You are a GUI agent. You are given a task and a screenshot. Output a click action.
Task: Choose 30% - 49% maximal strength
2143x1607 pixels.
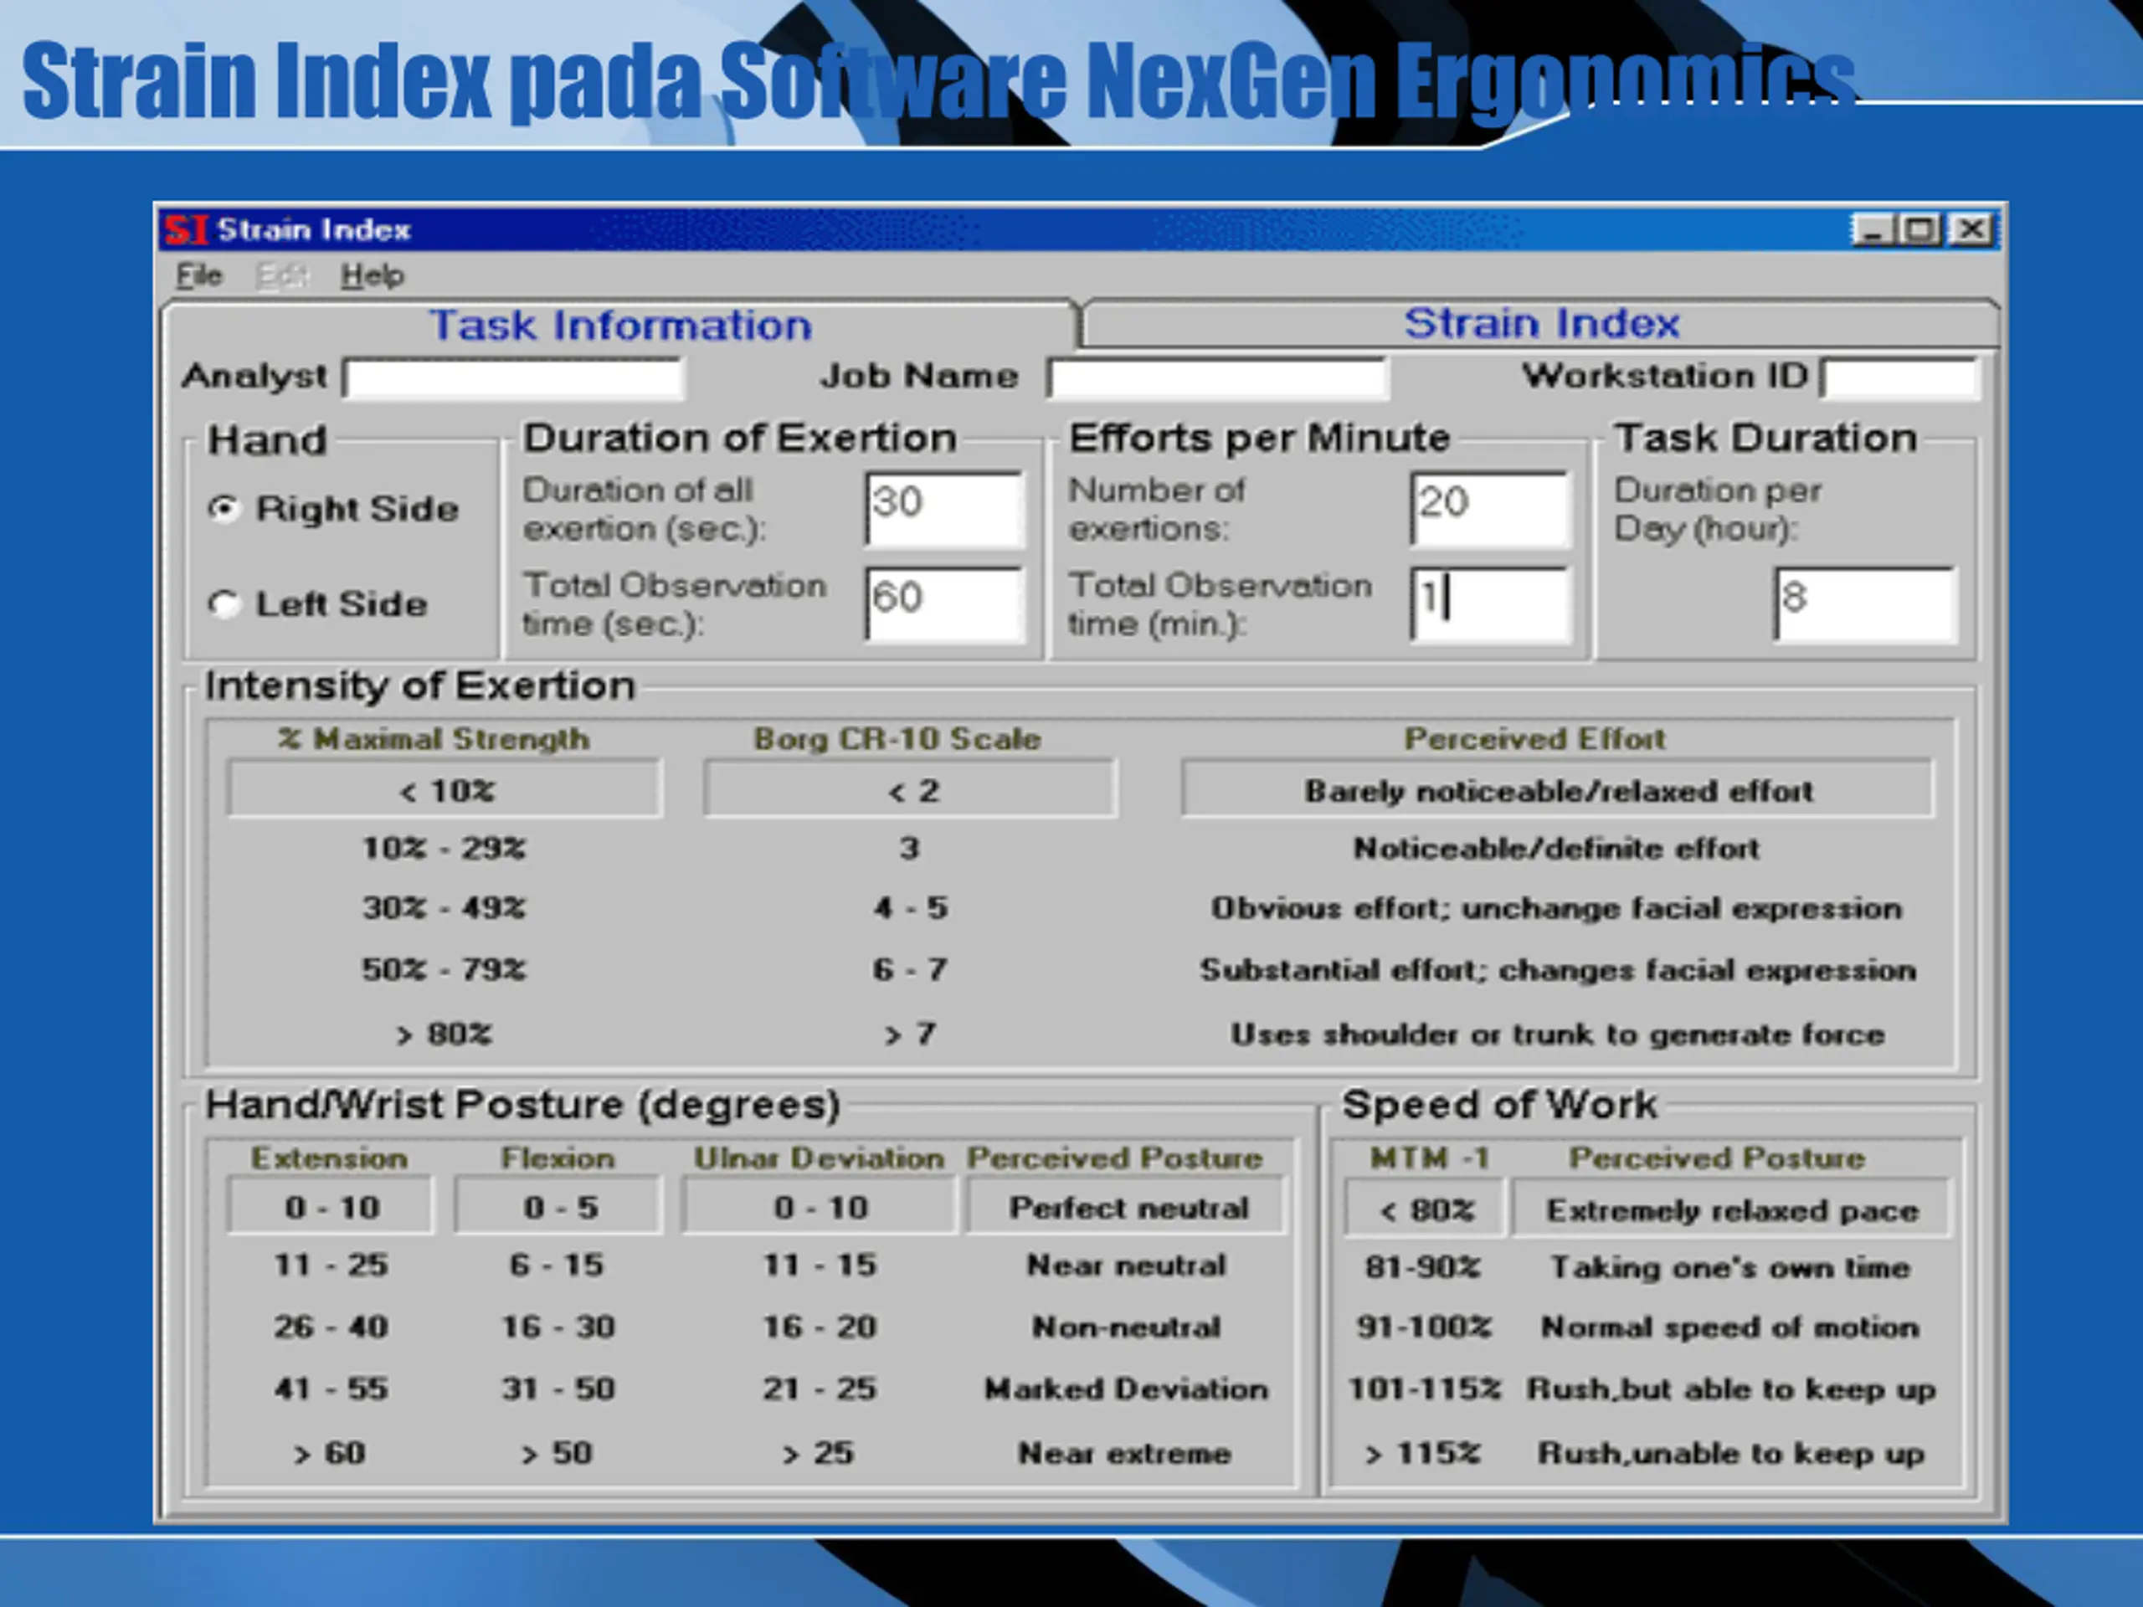[x=444, y=909]
